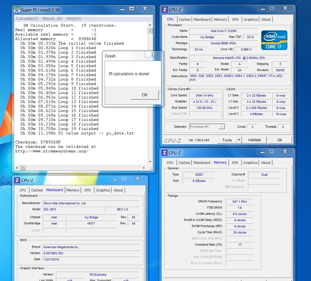Open the About...(A) menu in Super PI
This screenshot has width=311, height=281.
click(x=52, y=19)
